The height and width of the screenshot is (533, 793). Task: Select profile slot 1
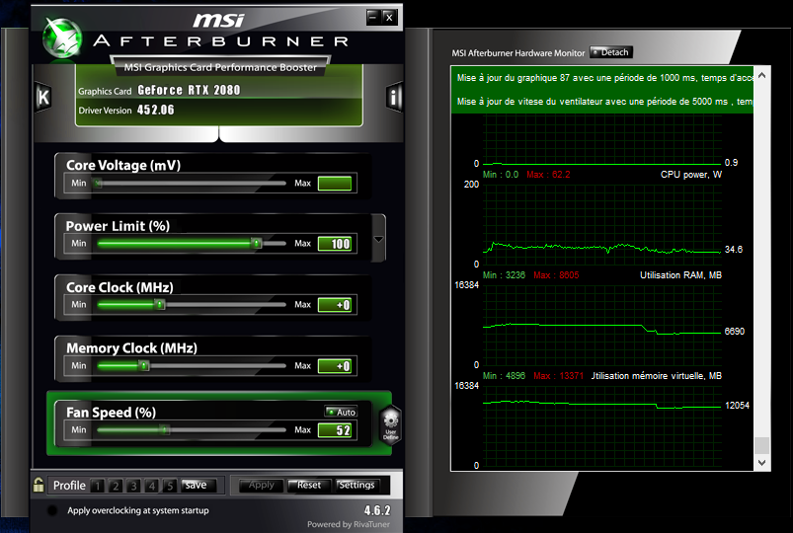point(98,486)
